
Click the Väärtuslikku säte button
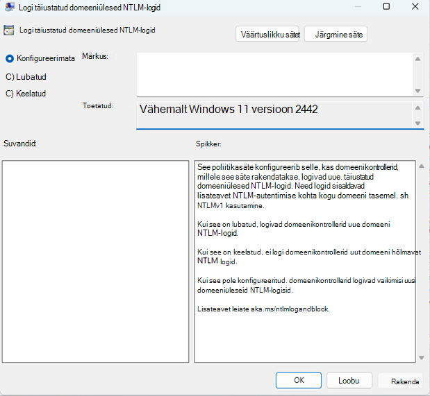pyautogui.click(x=267, y=34)
